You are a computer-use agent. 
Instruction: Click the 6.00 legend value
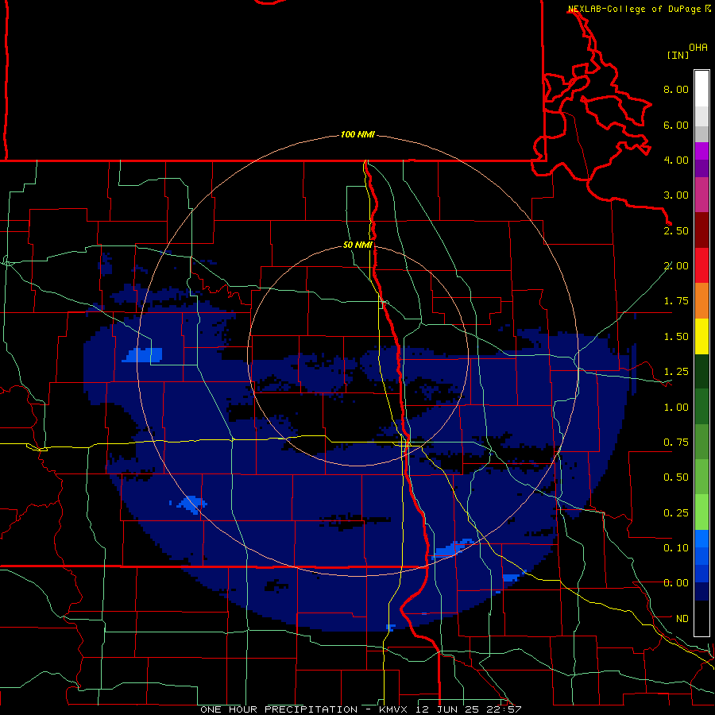676,125
